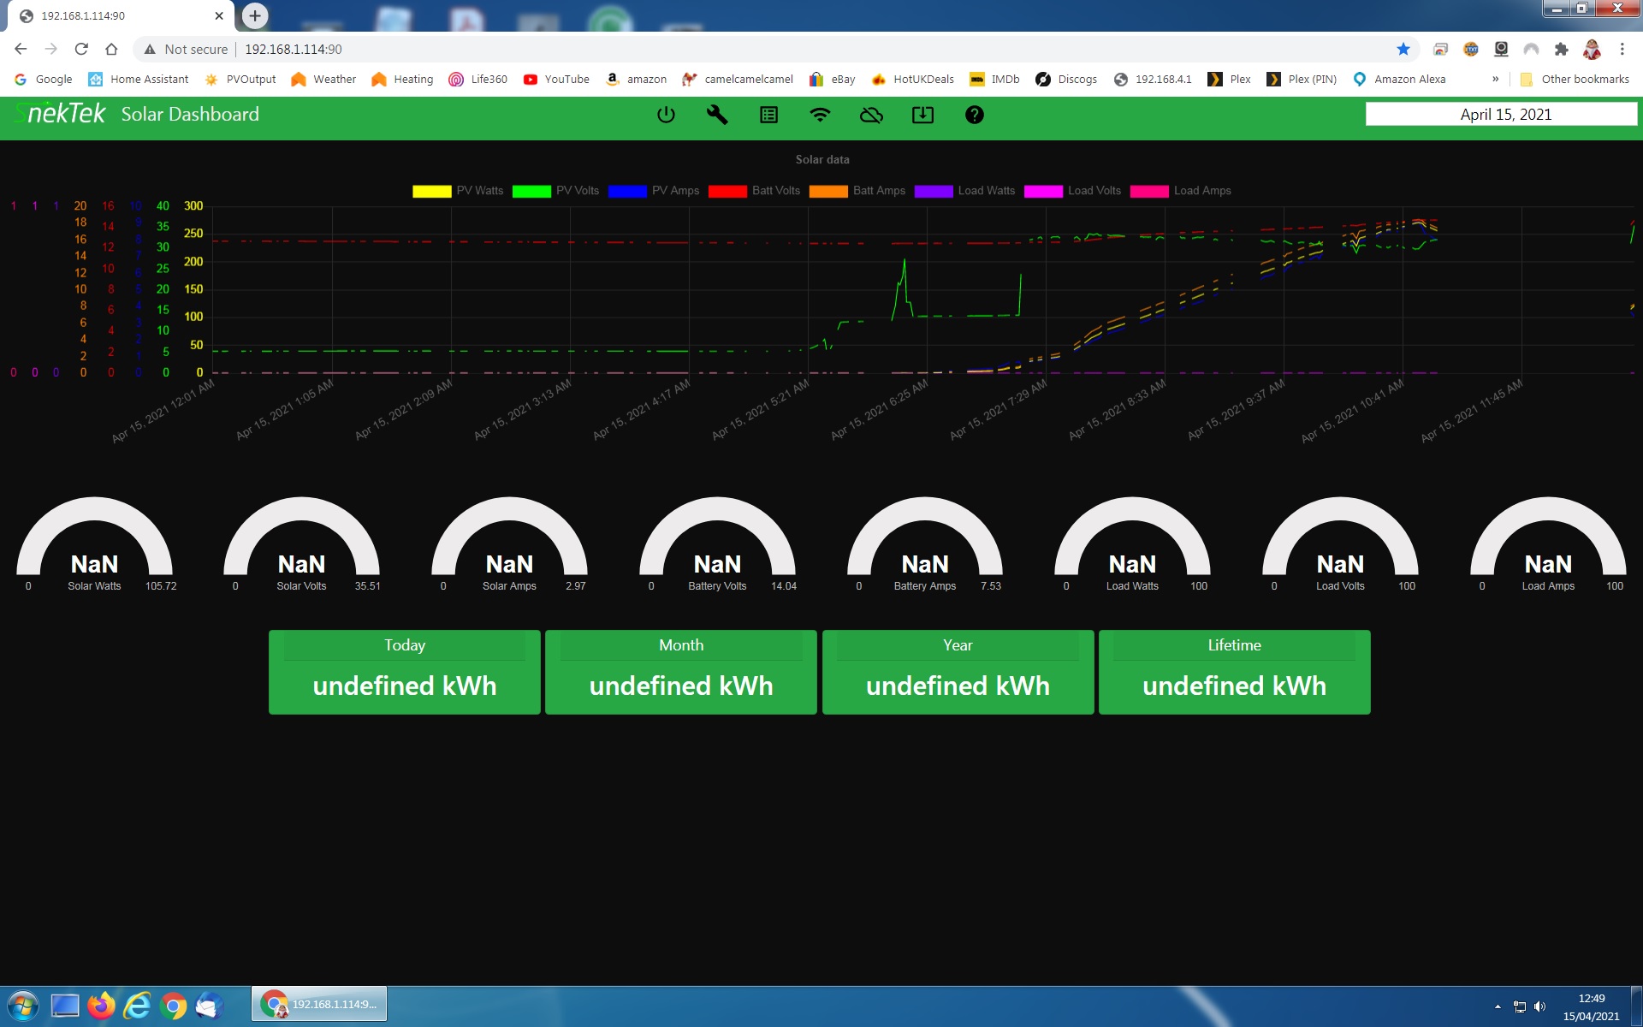Open the Home Assistant bookmark
Viewport: 1643px width, 1027px height.
click(139, 79)
